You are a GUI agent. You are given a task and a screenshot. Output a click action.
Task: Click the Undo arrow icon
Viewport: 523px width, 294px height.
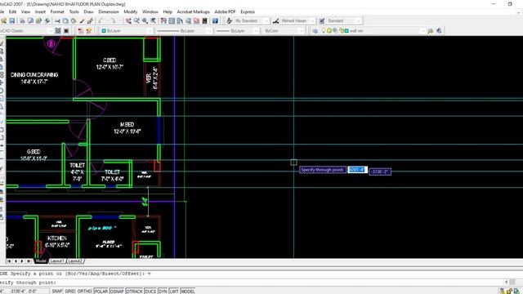tap(101, 20)
